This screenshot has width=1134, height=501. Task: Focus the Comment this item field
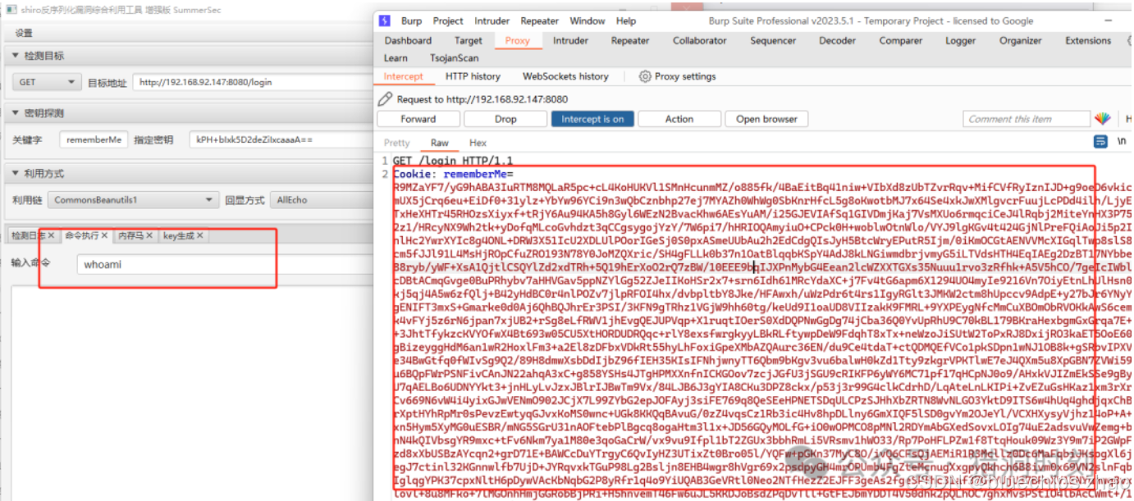tap(1027, 119)
